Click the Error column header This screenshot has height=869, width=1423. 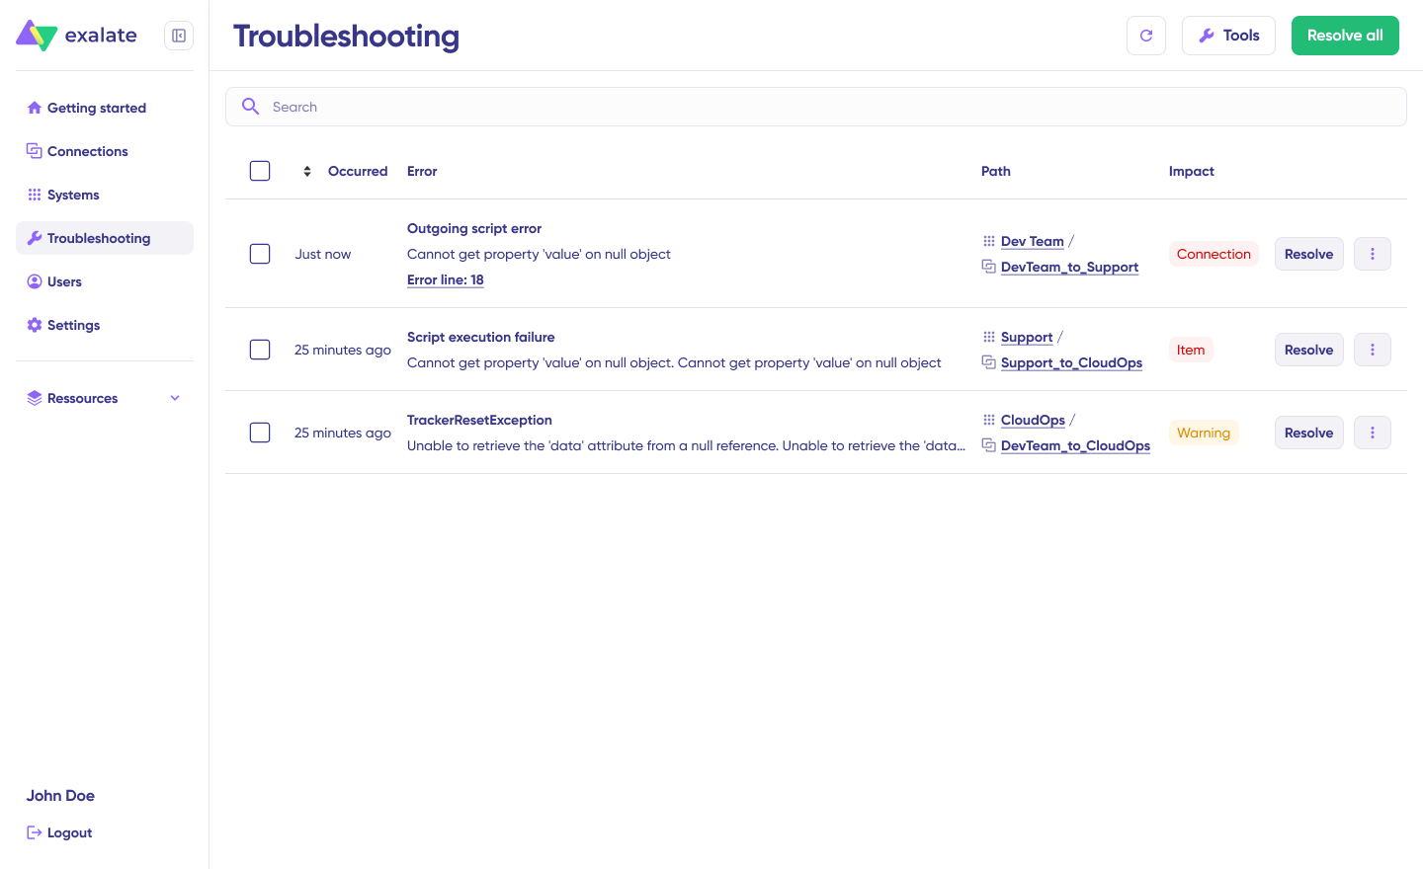pyautogui.click(x=422, y=171)
